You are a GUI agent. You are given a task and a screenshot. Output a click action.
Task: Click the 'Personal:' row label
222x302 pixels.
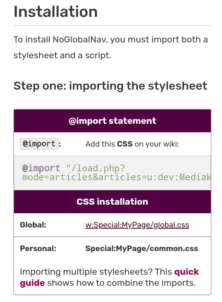[x=38, y=248]
